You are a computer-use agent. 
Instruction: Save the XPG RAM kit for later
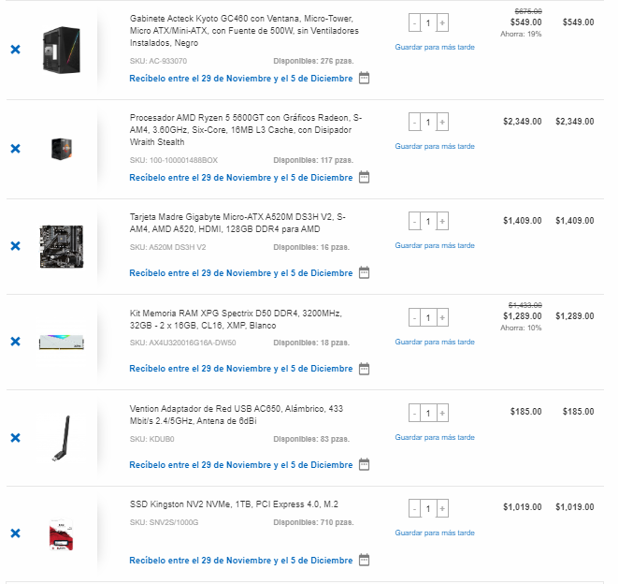coord(435,342)
